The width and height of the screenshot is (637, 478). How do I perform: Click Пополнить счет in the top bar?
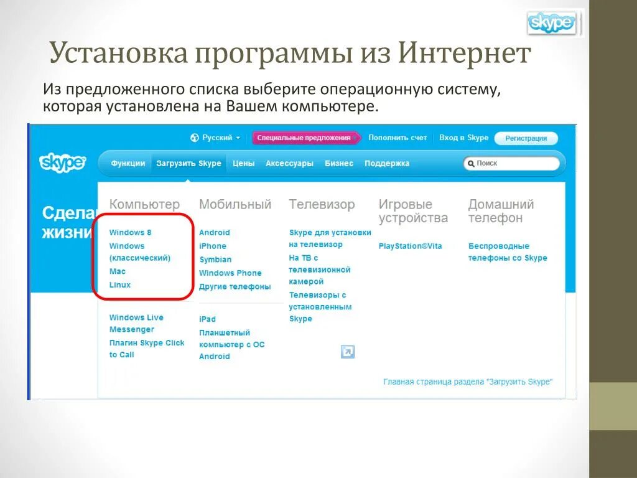click(398, 138)
